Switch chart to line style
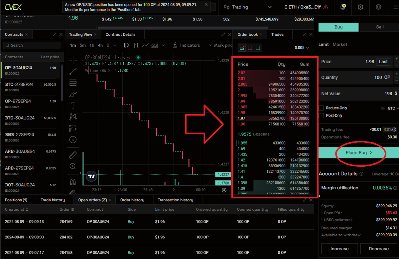Image resolution: width=399 pixels, height=259 pixels. tap(145, 45)
